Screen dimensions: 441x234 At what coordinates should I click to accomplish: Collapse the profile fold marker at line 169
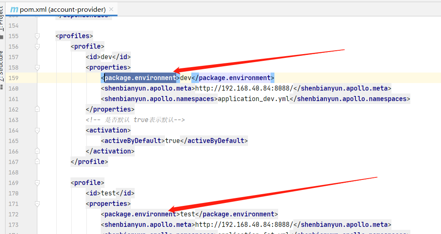click(x=37, y=183)
